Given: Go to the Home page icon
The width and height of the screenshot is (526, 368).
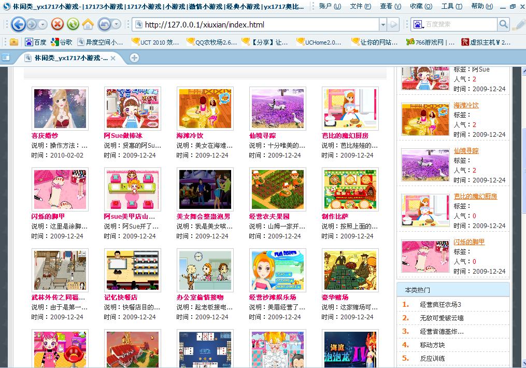Looking at the screenshot, I should [88, 24].
